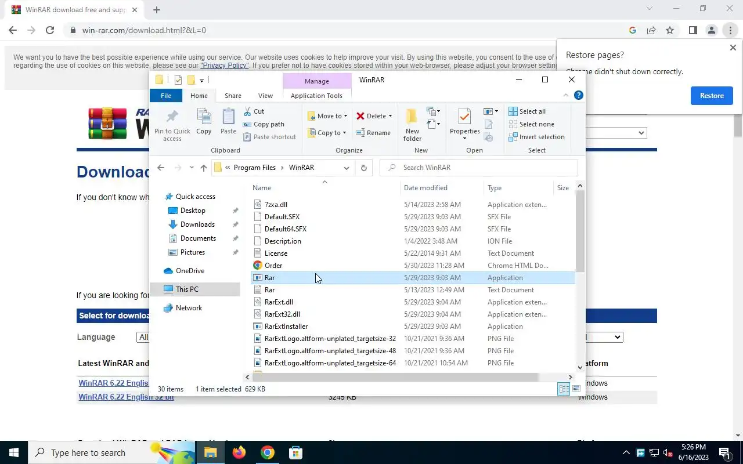Click Invert selection in the ribbon

point(536,137)
